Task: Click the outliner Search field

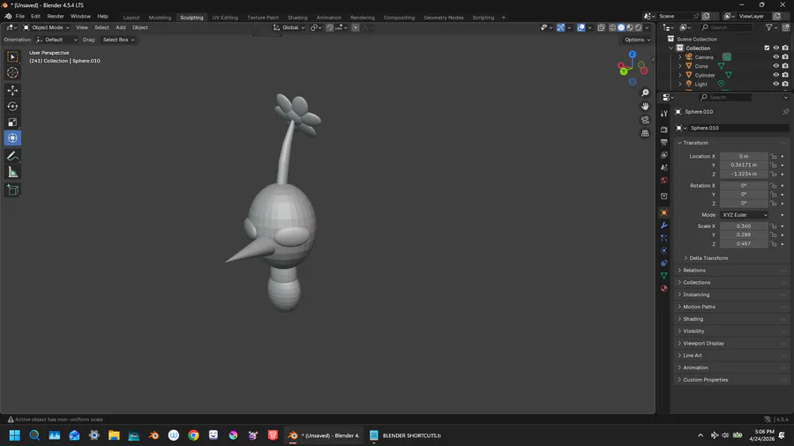Action: coord(726,28)
